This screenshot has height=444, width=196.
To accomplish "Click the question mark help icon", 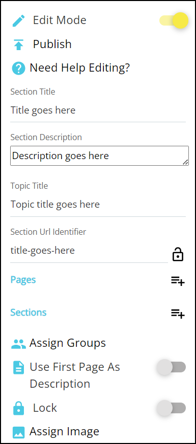I will point(19,69).
